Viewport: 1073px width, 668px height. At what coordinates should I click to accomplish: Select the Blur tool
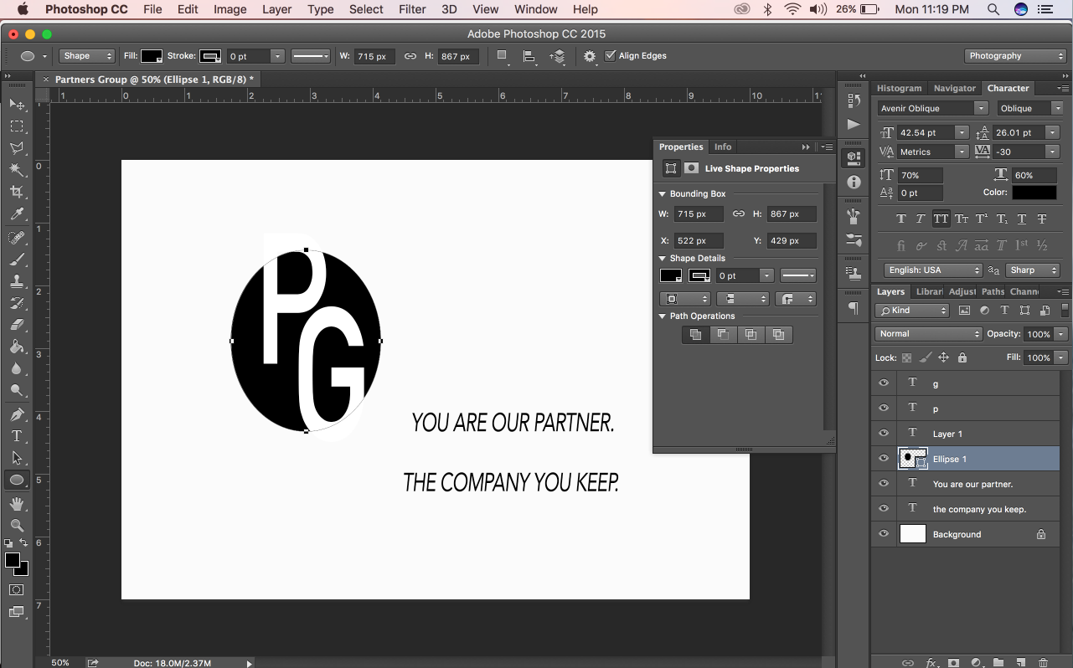click(17, 368)
